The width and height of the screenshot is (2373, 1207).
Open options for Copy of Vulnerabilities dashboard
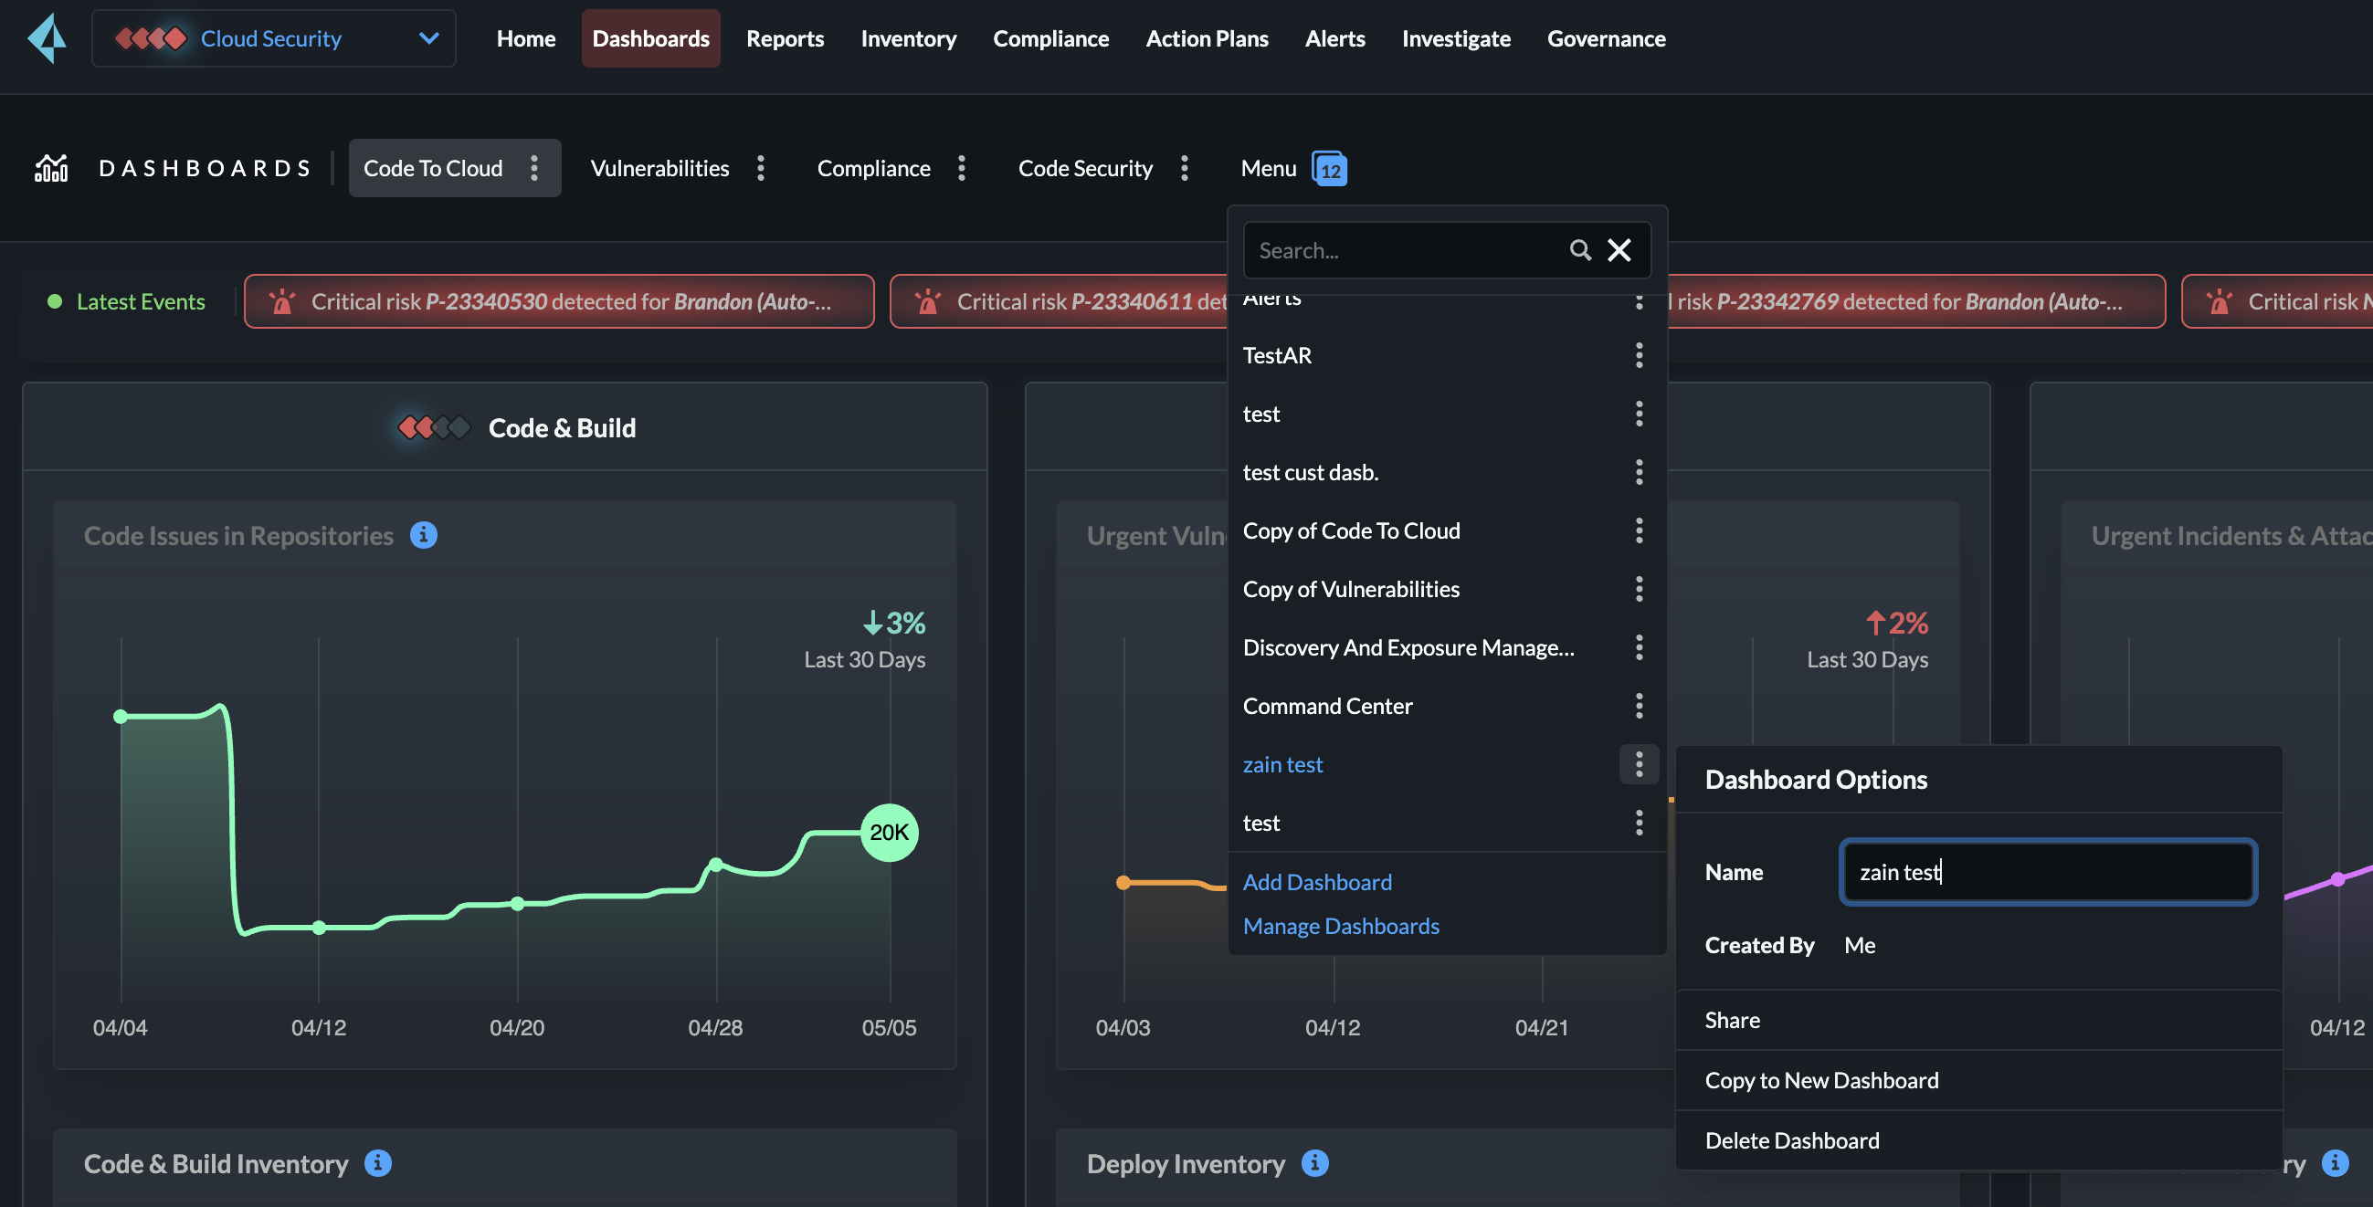coord(1639,588)
